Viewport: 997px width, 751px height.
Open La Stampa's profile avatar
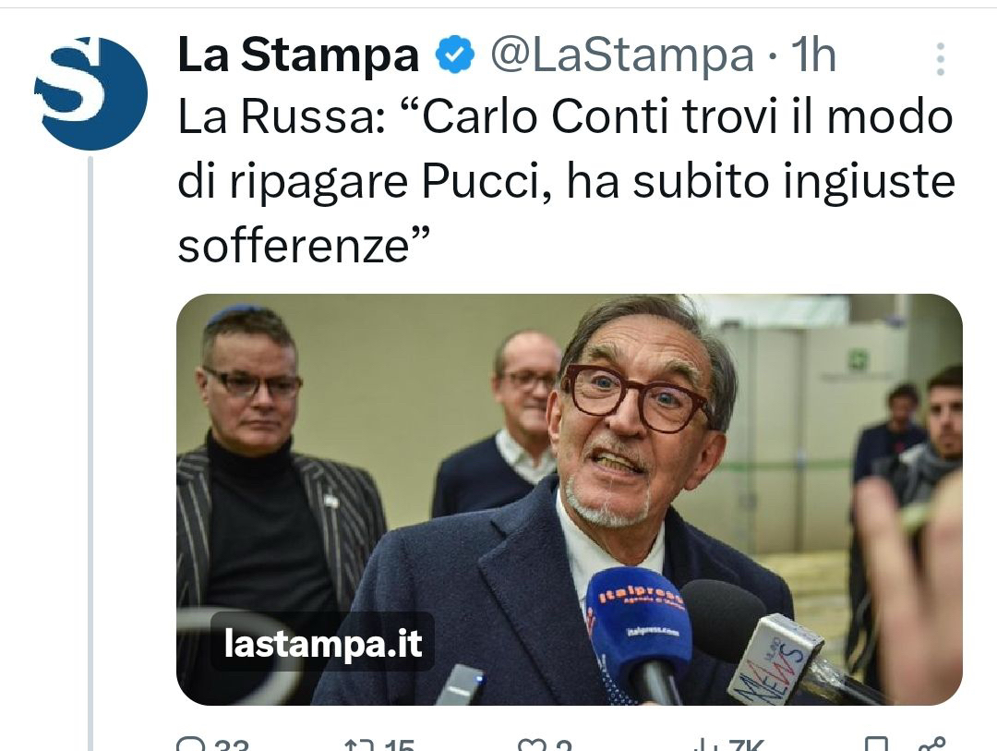[x=90, y=93]
